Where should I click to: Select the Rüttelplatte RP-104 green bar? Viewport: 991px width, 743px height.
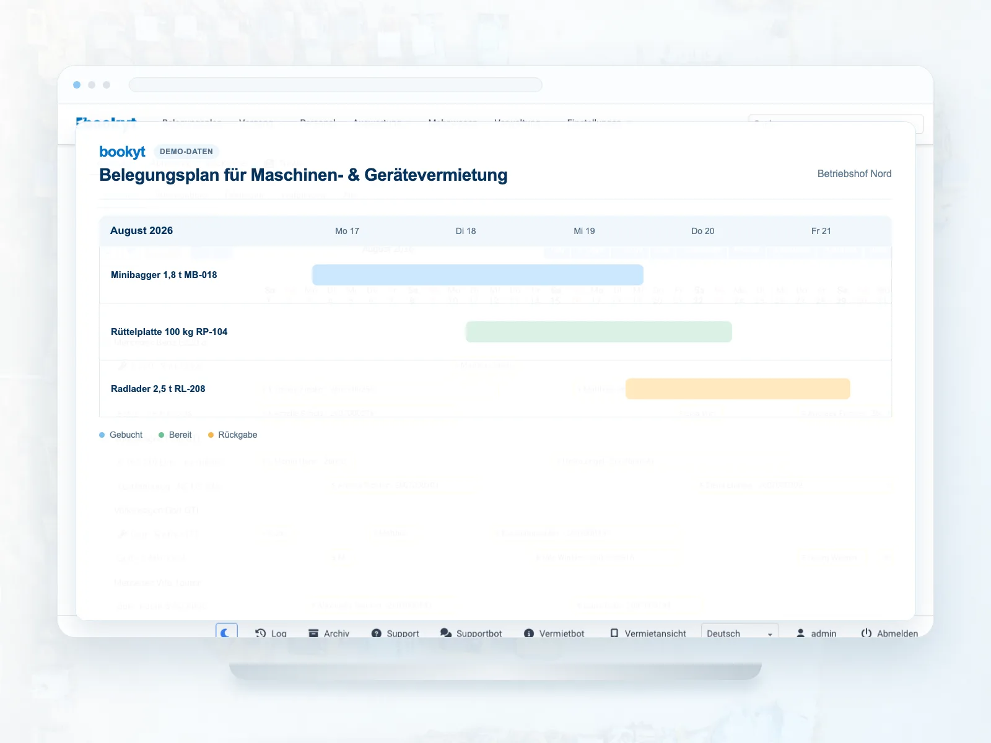pos(599,332)
